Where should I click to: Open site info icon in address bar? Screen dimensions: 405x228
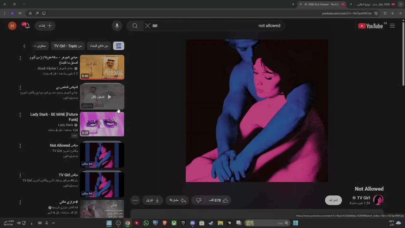(376, 13)
